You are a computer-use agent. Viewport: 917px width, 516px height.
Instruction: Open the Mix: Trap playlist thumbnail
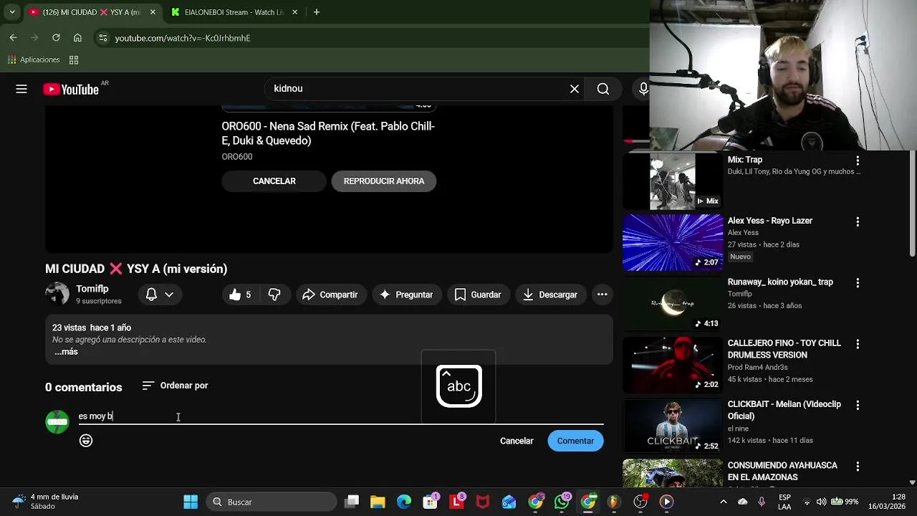[673, 181]
